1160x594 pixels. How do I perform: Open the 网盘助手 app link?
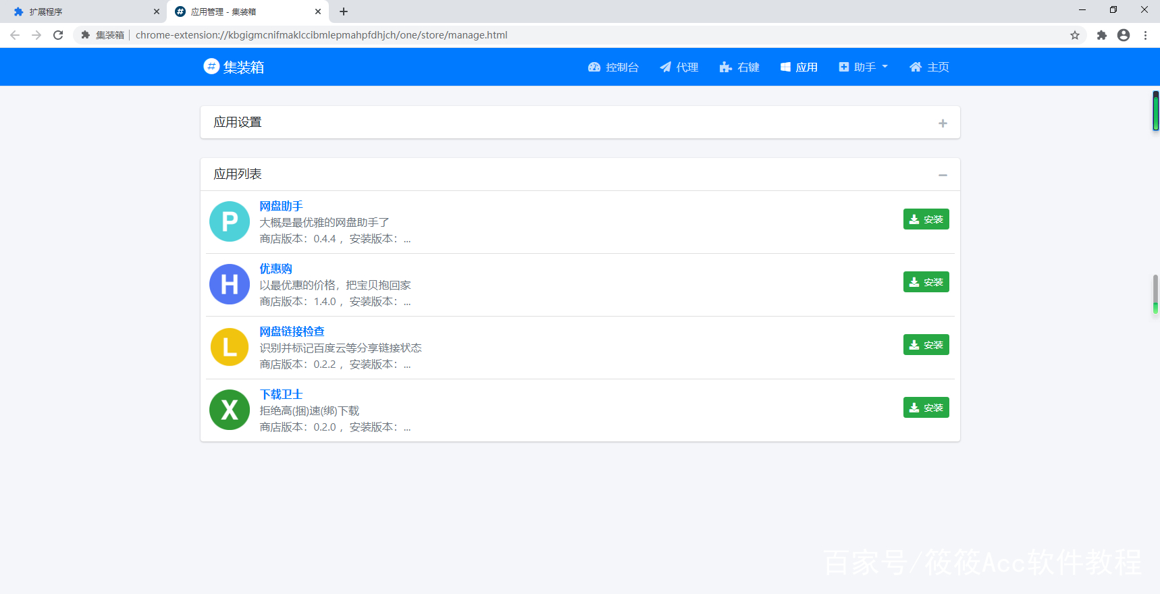[x=281, y=206]
